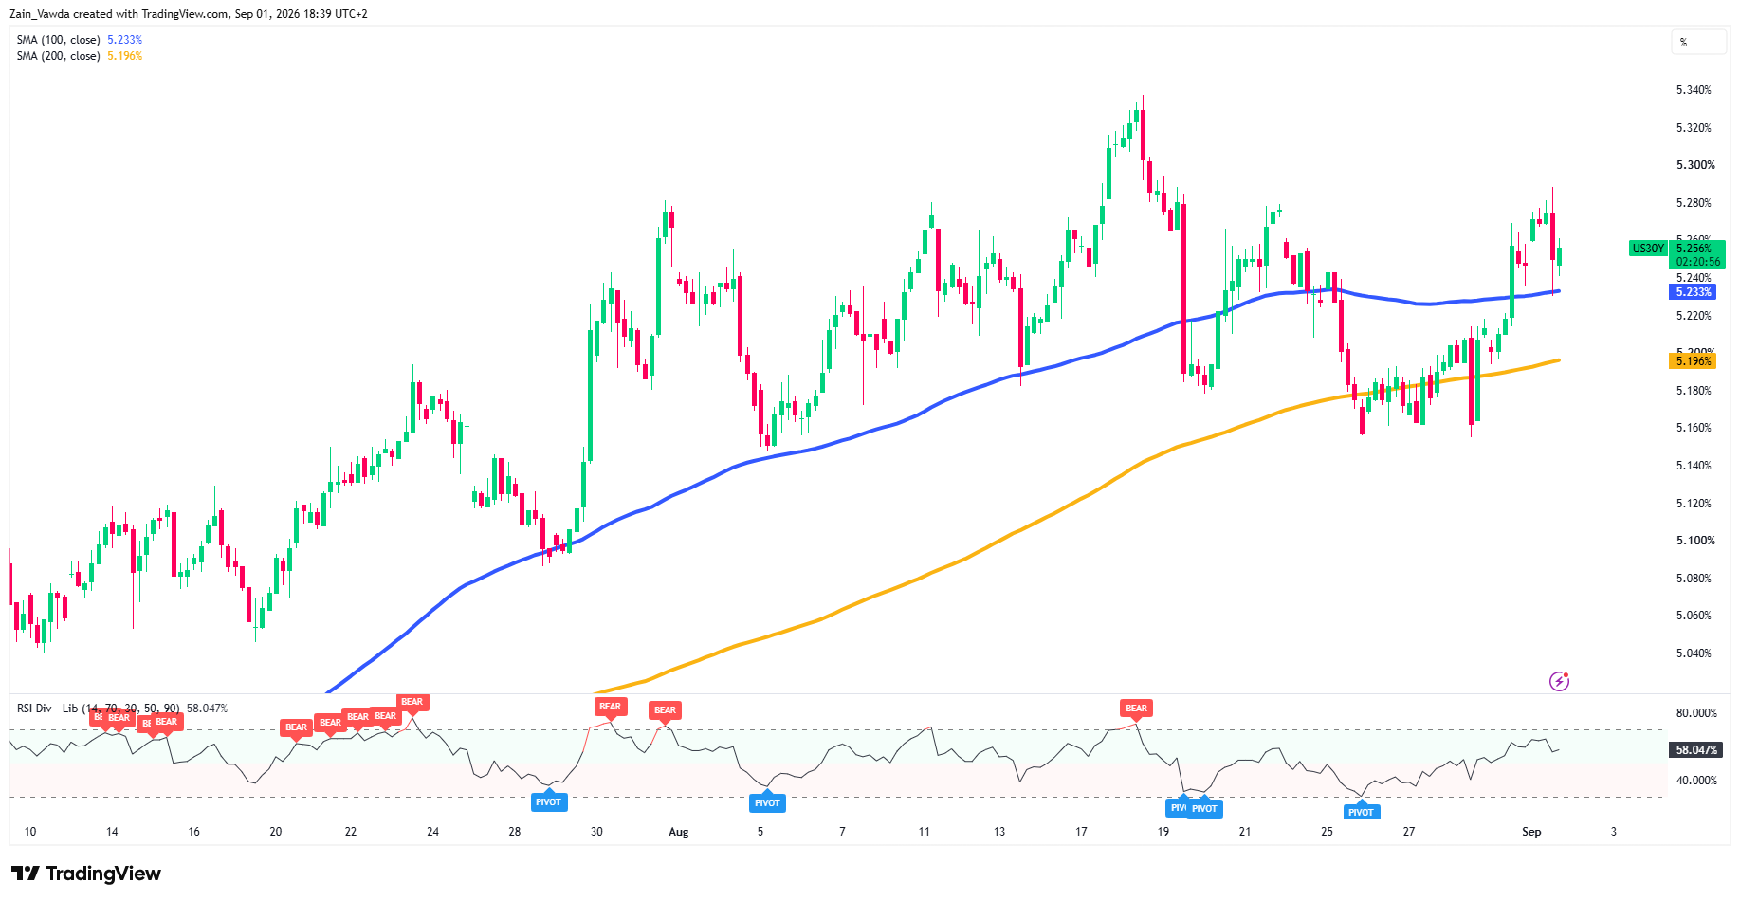Click the 5.080% price axis label
Image resolution: width=1740 pixels, height=902 pixels.
(1694, 579)
